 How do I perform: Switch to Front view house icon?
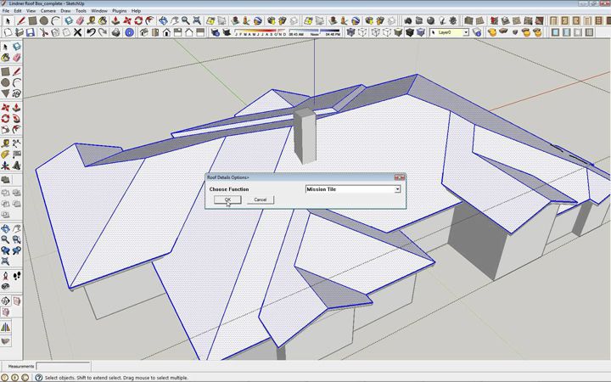click(166, 32)
